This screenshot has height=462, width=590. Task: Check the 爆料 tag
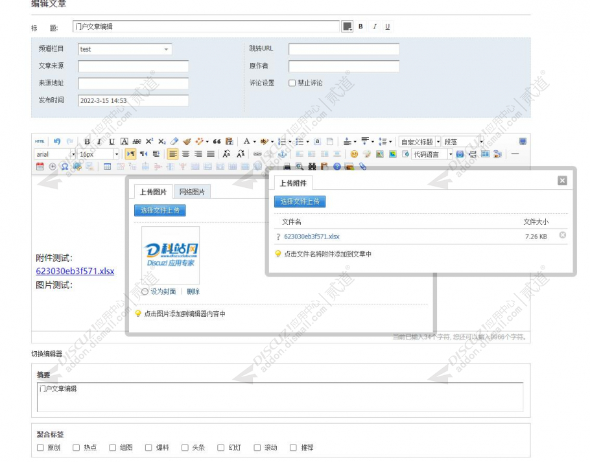(148, 447)
